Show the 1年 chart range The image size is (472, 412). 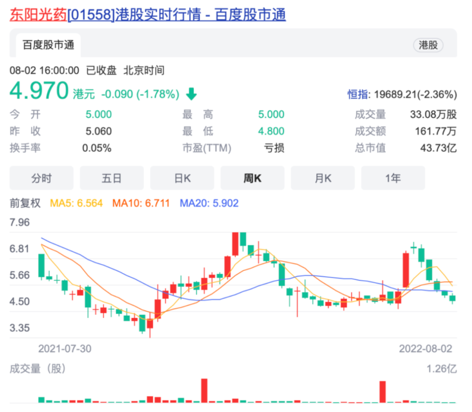(393, 178)
